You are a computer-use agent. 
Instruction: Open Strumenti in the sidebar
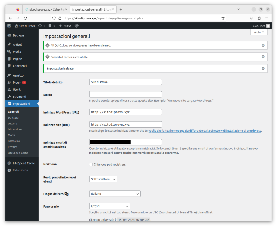click(x=22, y=97)
